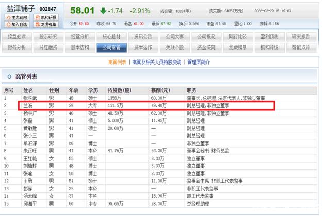This screenshot has height=216, width=330.
Task: Click shareholding value 90.65万
Action: (x=115, y=204)
